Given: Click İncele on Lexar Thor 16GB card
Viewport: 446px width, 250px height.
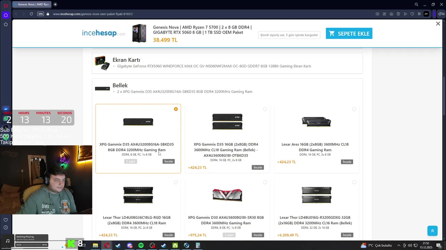Looking at the screenshot, I should [x=169, y=235].
